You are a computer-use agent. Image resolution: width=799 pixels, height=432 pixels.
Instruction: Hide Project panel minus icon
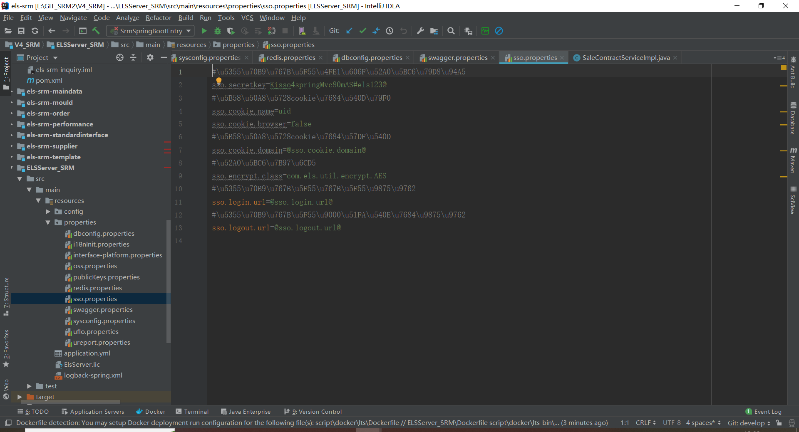click(x=164, y=57)
